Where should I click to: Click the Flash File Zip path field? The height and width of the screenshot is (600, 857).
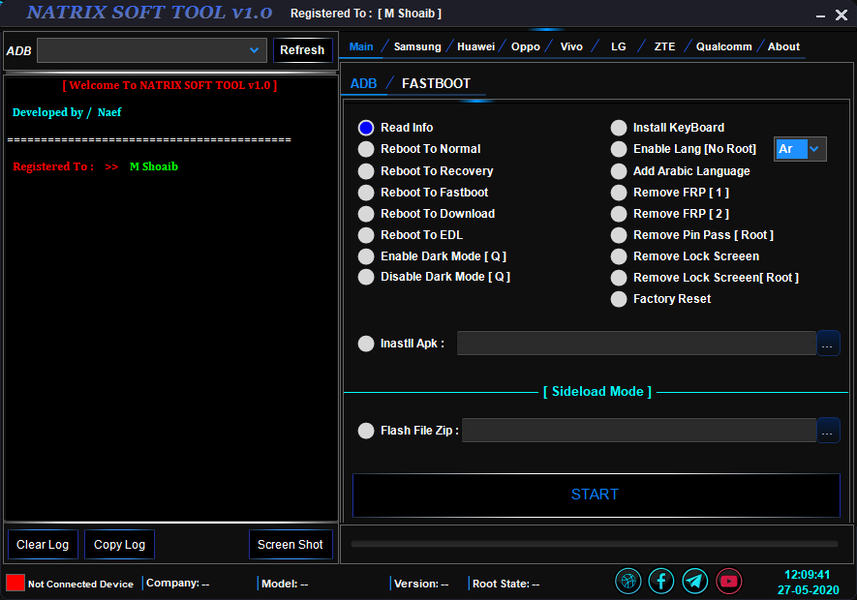(x=639, y=431)
